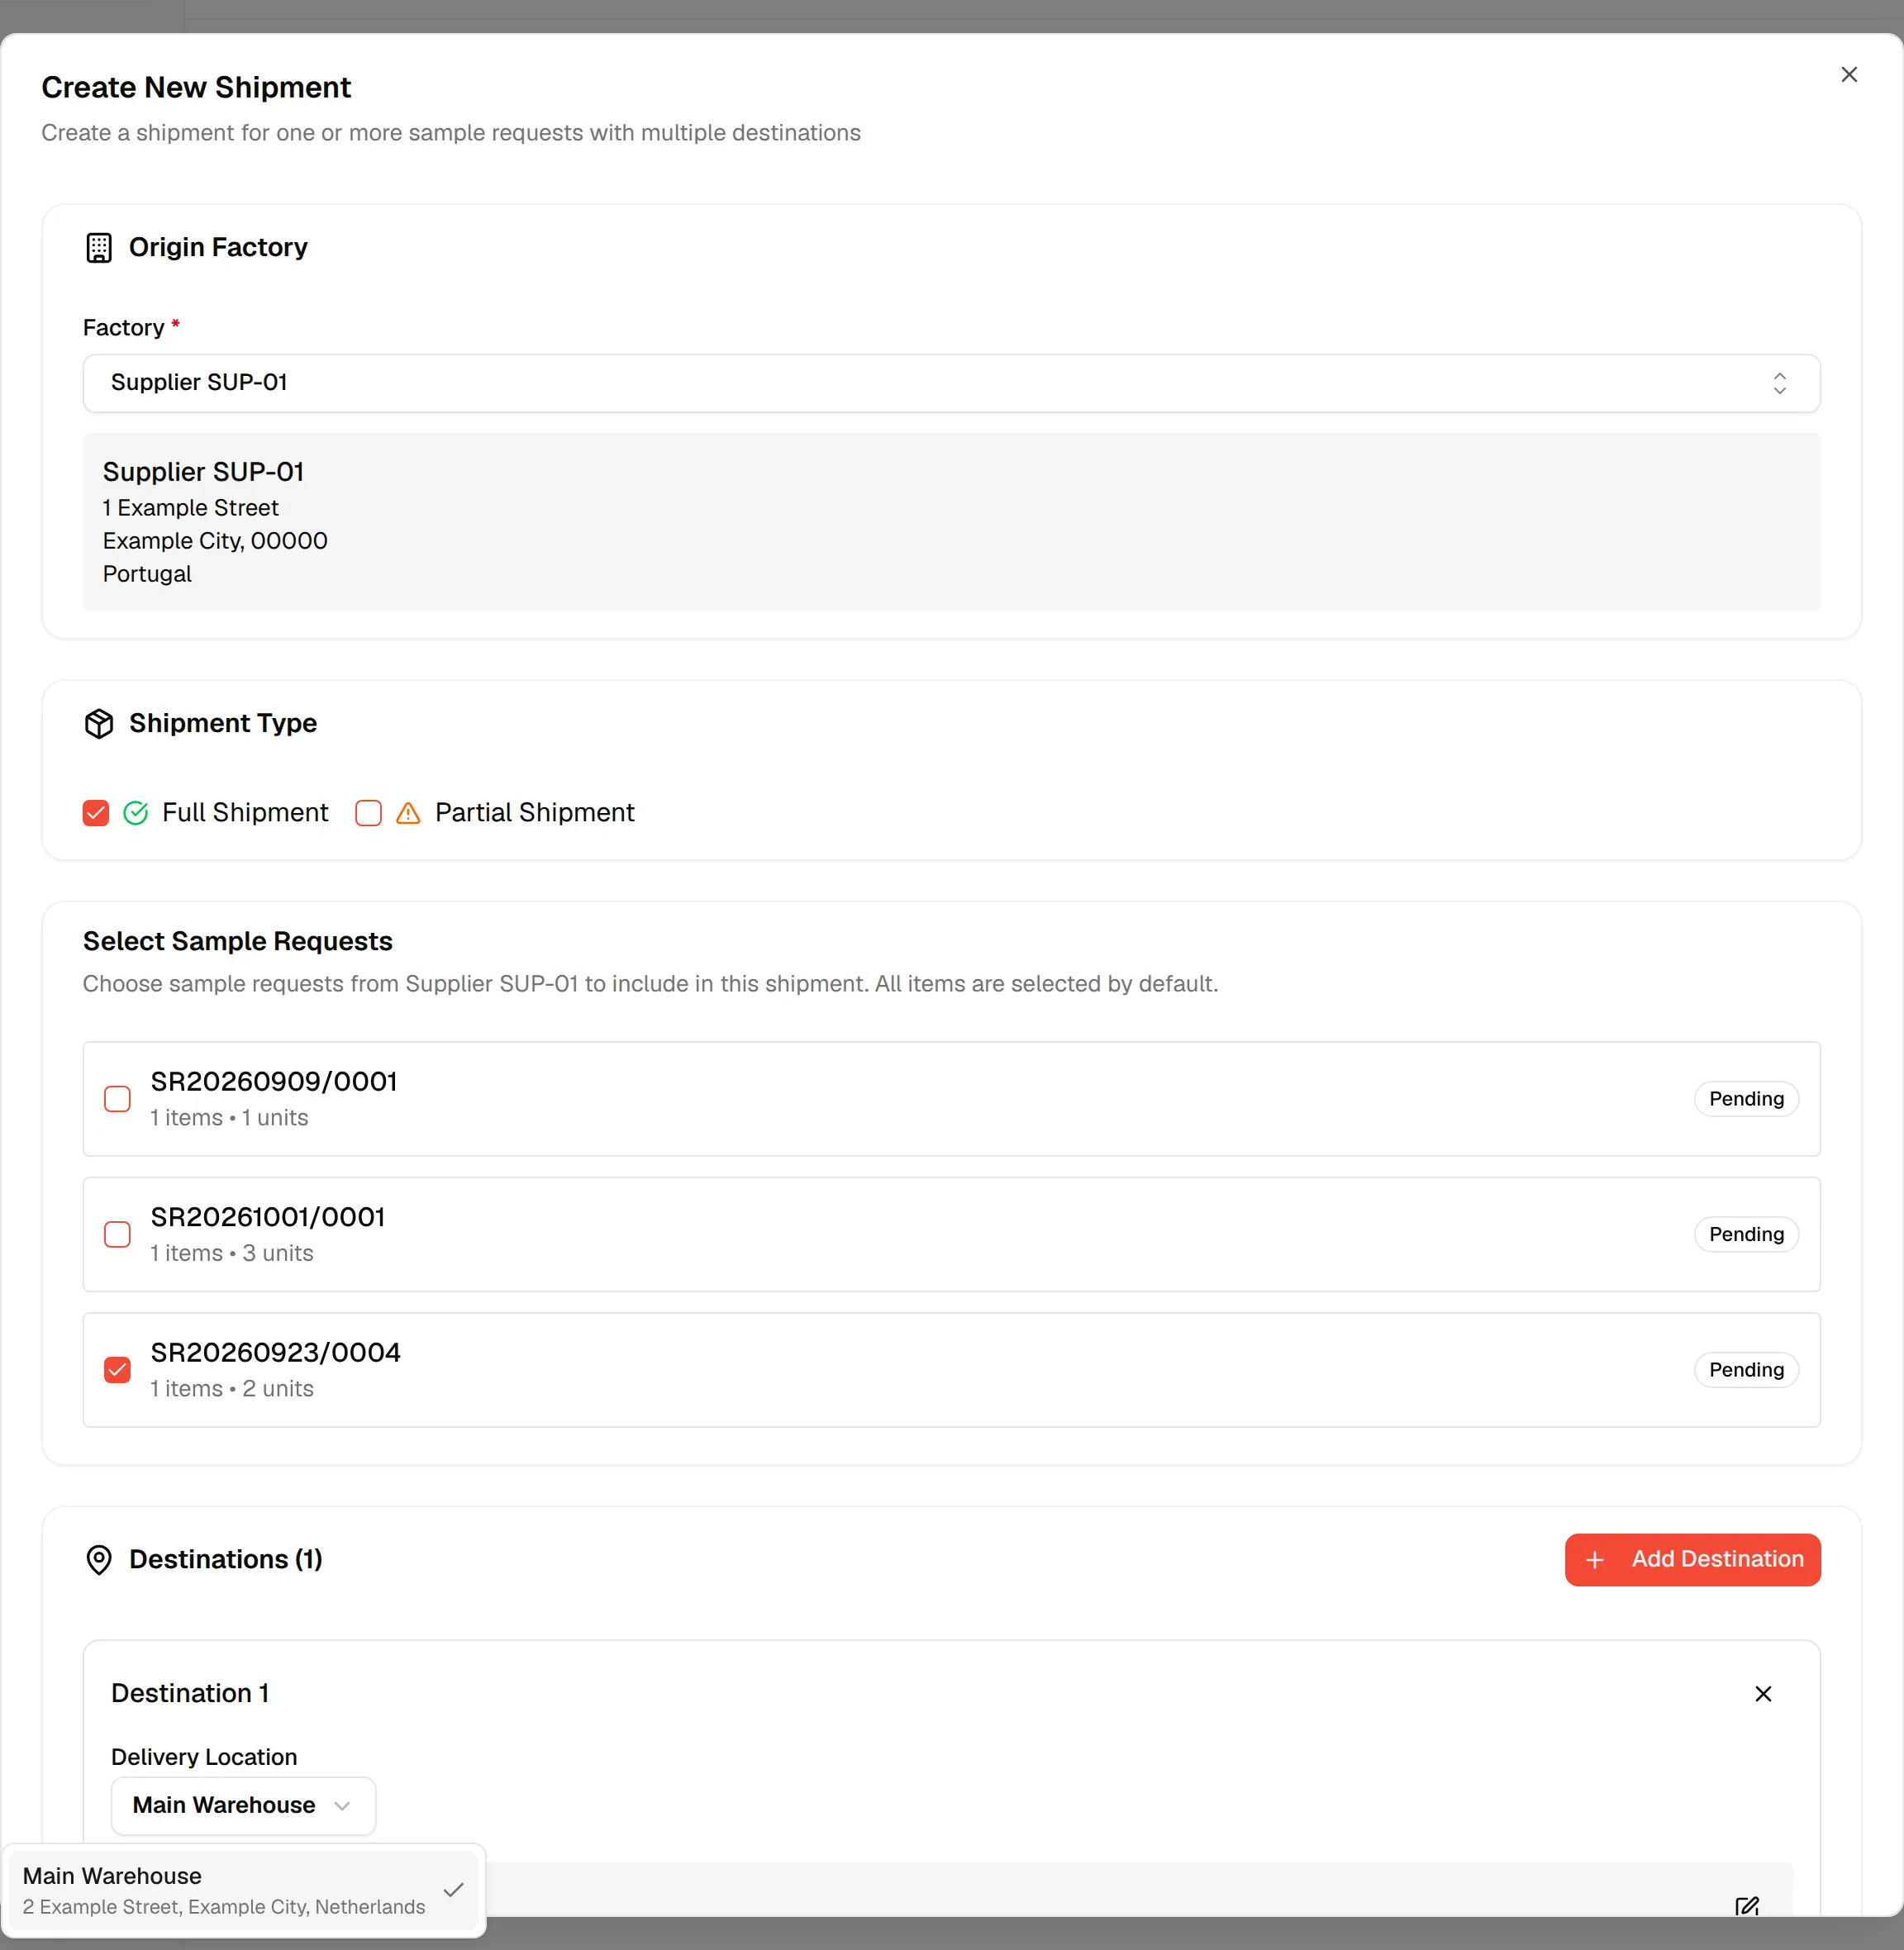
Task: Choose Main Warehouse option from the dropdown list
Action: (243, 1890)
